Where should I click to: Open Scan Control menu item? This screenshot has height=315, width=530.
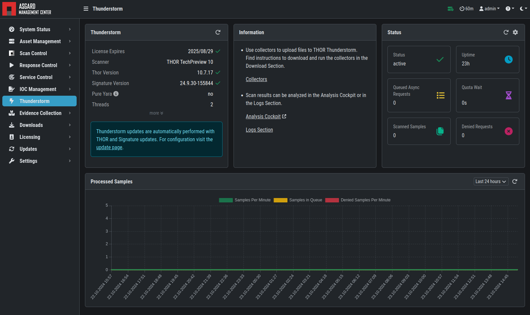pyautogui.click(x=39, y=53)
